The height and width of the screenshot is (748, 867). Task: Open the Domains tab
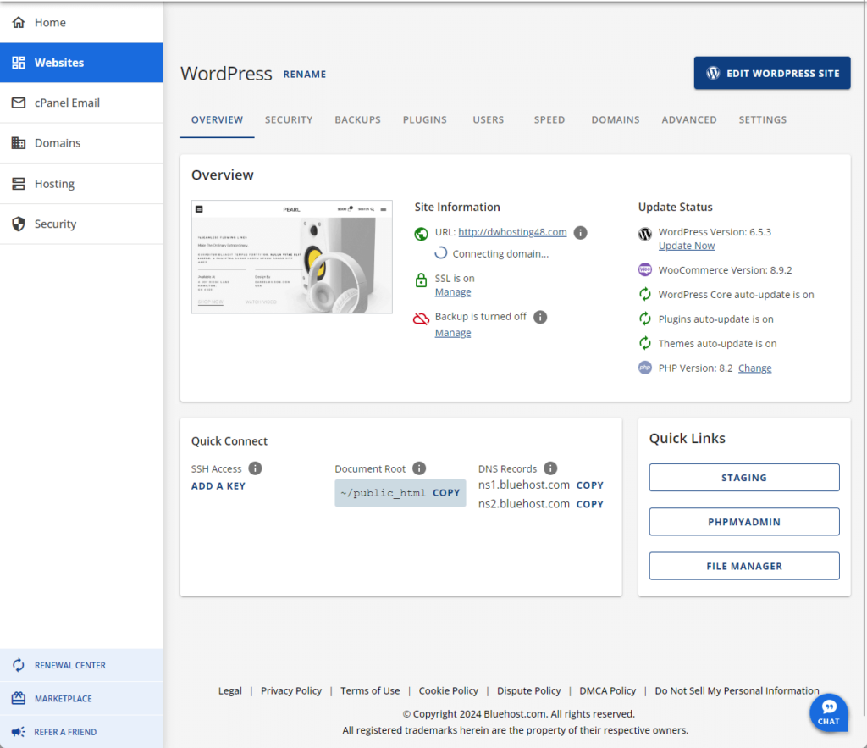click(616, 119)
